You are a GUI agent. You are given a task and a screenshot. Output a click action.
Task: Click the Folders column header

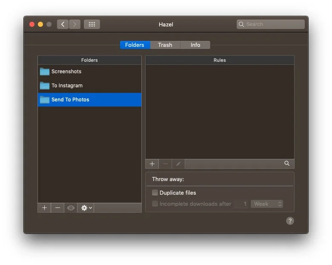tap(89, 60)
